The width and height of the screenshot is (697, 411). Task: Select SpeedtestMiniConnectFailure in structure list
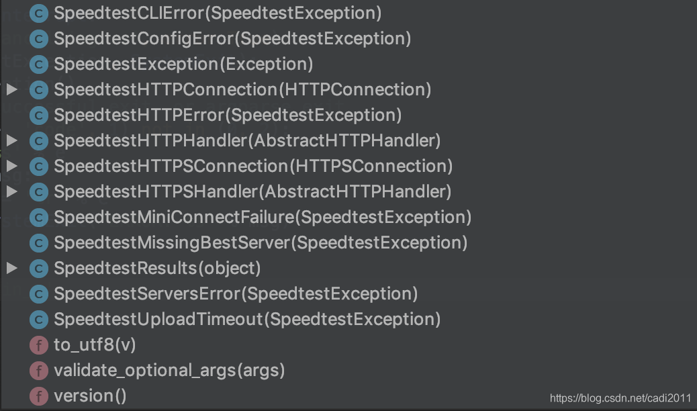[263, 217]
